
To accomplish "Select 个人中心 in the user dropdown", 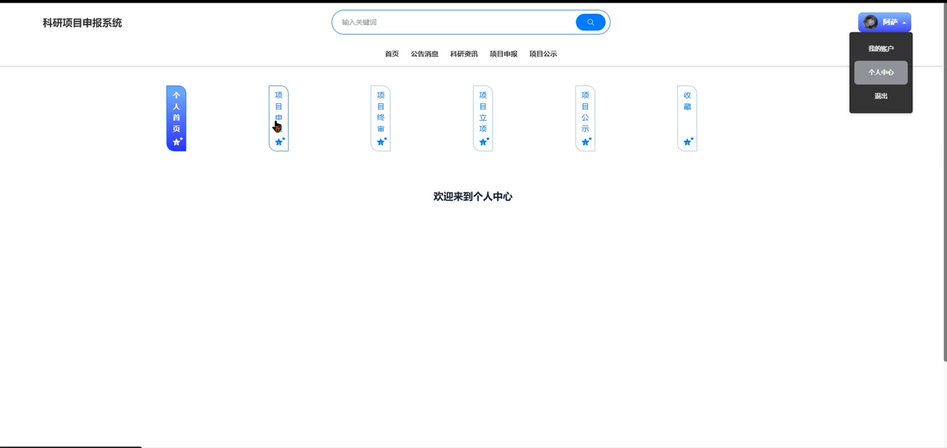I will 881,72.
